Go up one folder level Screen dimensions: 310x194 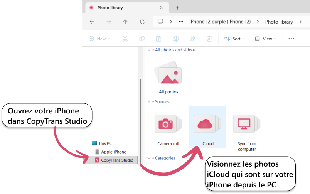point(125,22)
